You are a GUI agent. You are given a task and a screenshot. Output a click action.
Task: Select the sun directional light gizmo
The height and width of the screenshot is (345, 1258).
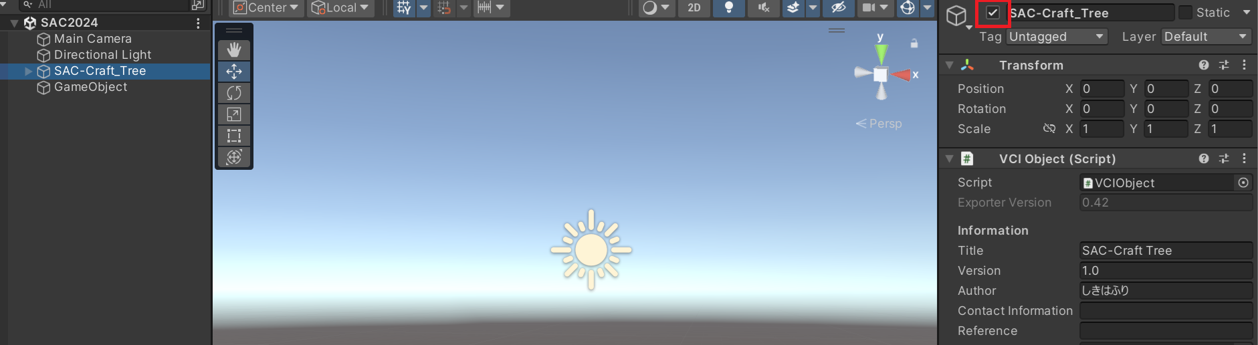[x=591, y=250]
